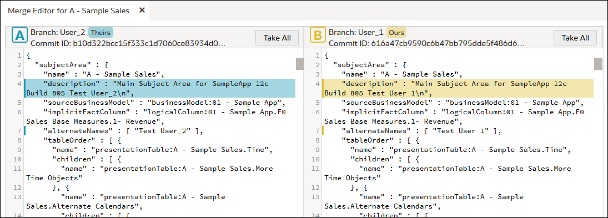This screenshot has width=608, height=218.
Task: Click the Theirs badge label
Action: click(x=101, y=32)
